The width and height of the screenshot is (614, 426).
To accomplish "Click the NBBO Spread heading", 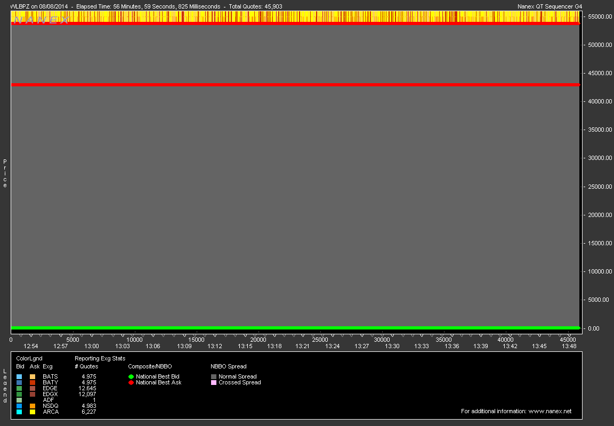I will coord(228,366).
